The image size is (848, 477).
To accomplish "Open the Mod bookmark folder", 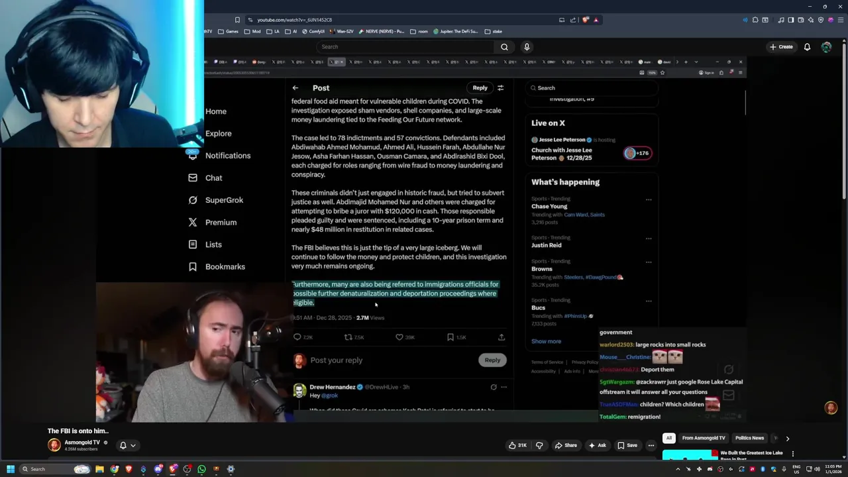I will tap(252, 31).
